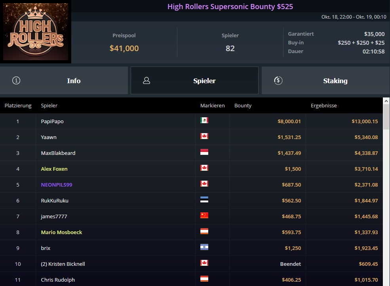Click the China flag beside james7777
Image resolution: width=390 pixels, height=286 pixels.
[204, 215]
